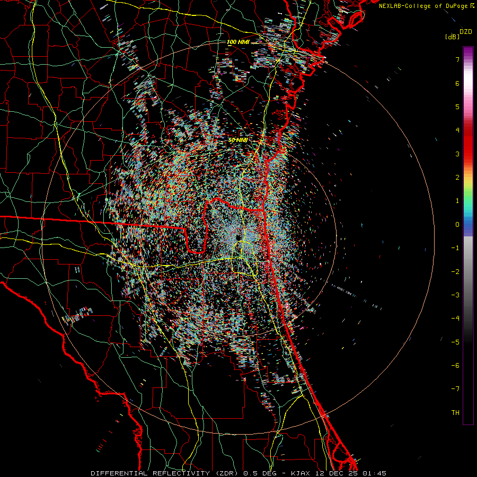Click the TH label on color scale
This screenshot has height=477, width=477.
[x=455, y=413]
